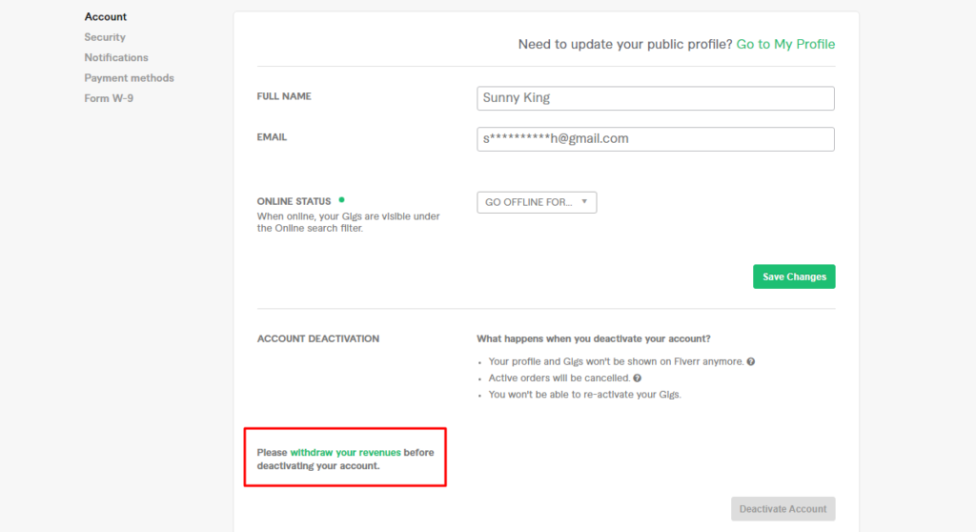
Task: Open help icon beside profile and Gigs note
Action: 751,362
